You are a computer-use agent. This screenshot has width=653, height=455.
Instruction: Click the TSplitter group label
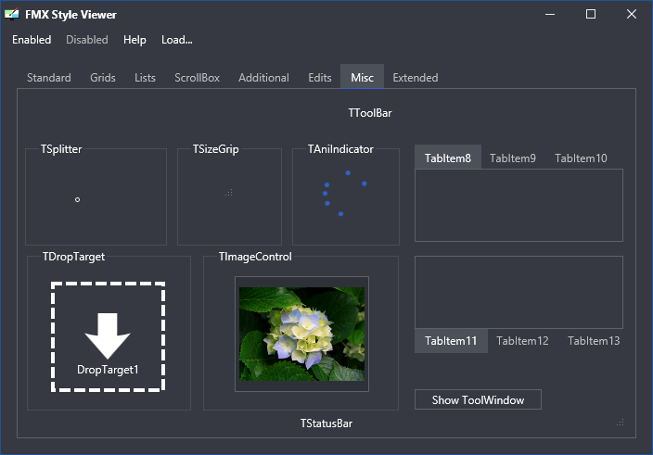tap(61, 149)
